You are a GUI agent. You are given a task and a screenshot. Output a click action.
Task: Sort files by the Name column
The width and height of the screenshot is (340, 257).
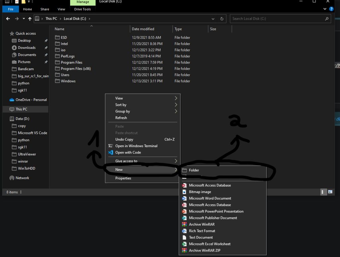coord(59,29)
